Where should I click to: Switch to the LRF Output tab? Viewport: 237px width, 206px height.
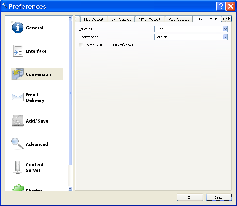coord(121,19)
